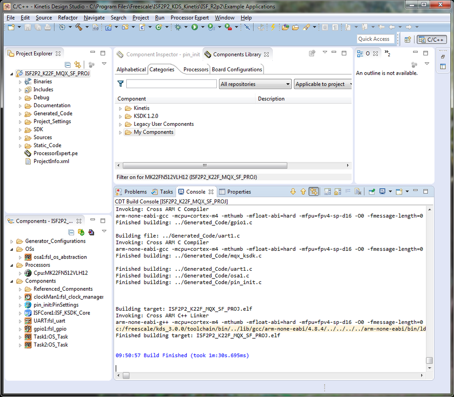The image size is (454, 397).
Task: Expand the KSDK 1.2.0 folder
Action: [x=120, y=117]
